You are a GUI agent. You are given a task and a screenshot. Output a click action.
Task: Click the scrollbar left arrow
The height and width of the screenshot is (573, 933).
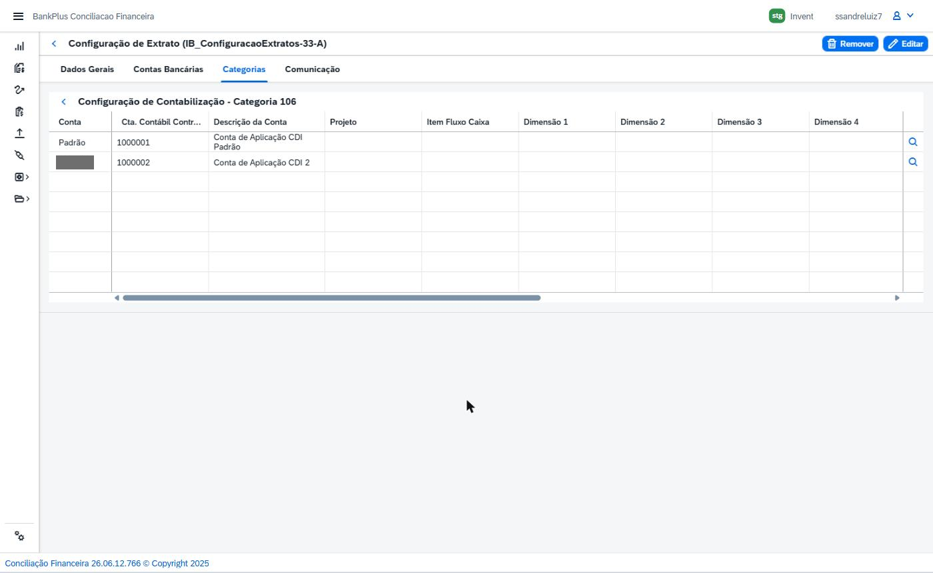pyautogui.click(x=117, y=298)
